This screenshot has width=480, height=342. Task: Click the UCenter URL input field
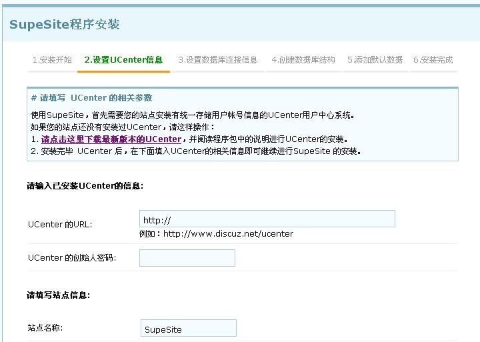[x=267, y=219]
